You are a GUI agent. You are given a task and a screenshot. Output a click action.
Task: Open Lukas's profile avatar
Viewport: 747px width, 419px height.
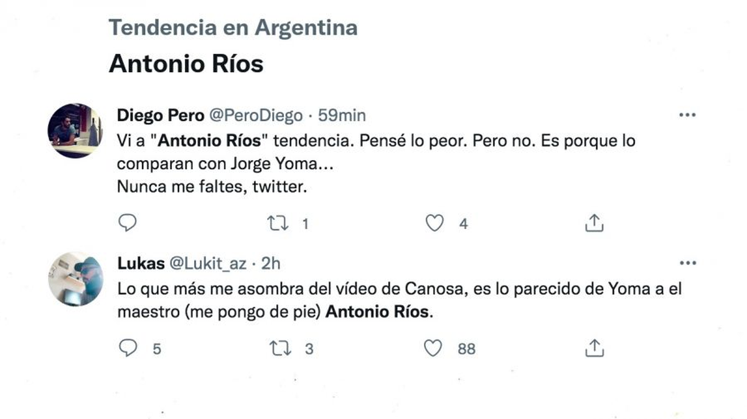(75, 279)
